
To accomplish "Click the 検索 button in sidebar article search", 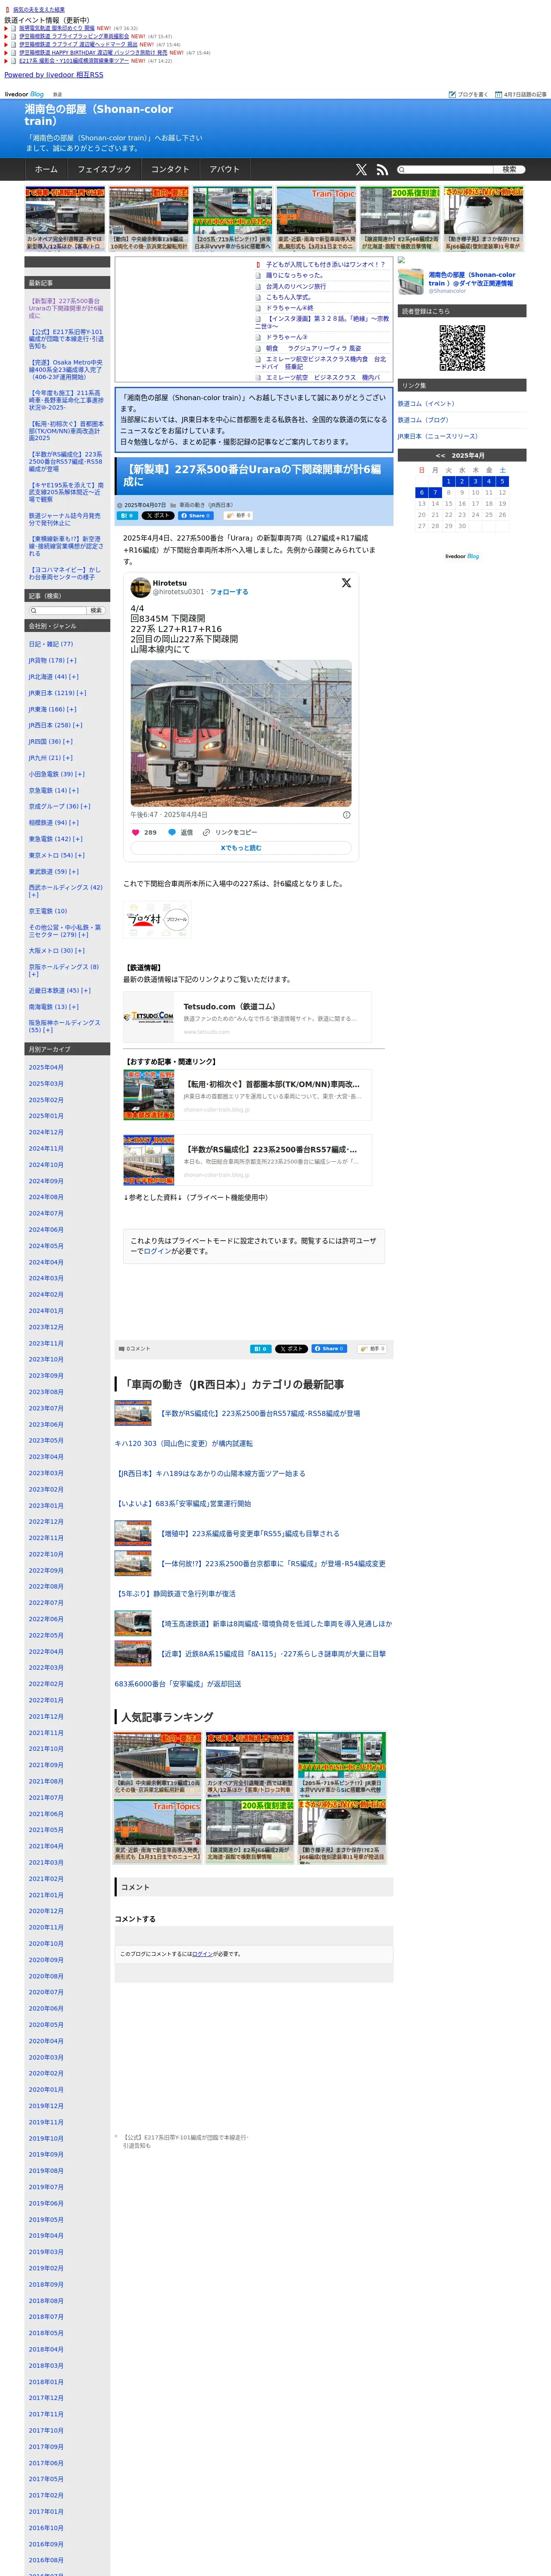I will pos(96,611).
